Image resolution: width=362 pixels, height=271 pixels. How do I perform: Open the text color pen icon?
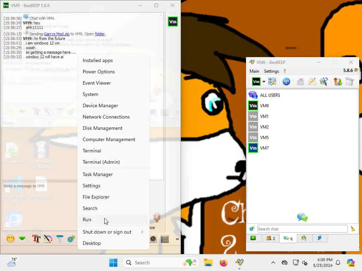[48, 239]
